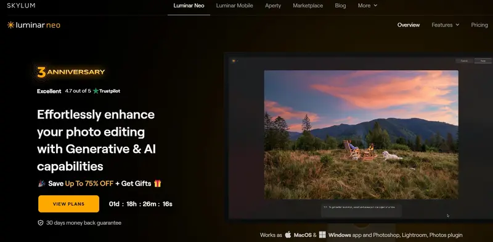Expand the Features dropdown
Screen dimensions: 493x242
[445, 25]
